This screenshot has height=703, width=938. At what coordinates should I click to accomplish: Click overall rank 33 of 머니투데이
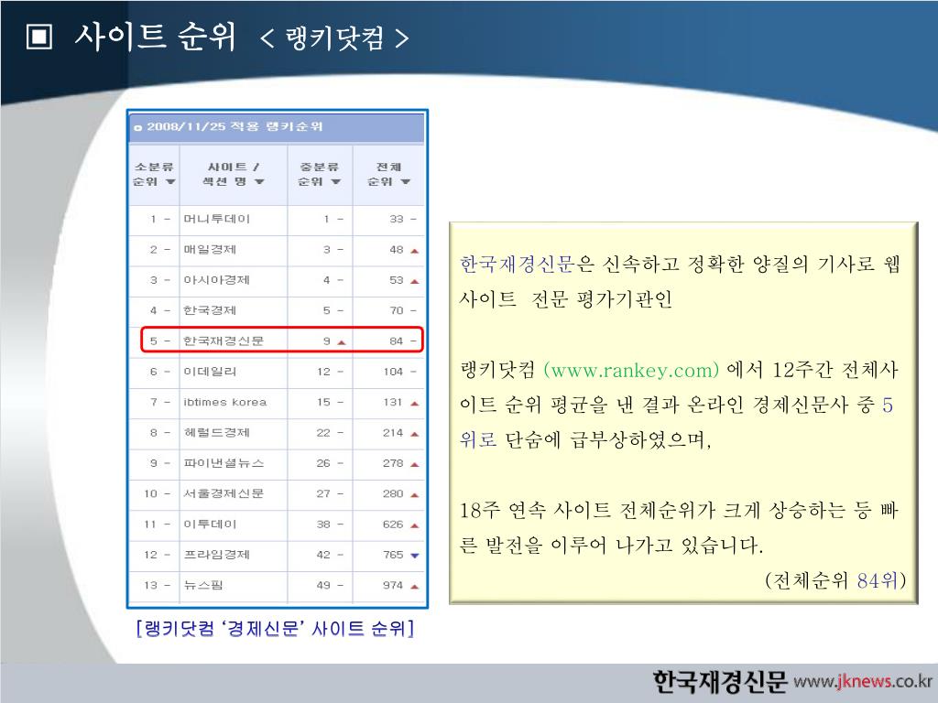397,219
